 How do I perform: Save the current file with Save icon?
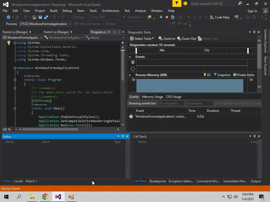pyautogui.click(x=40, y=17)
